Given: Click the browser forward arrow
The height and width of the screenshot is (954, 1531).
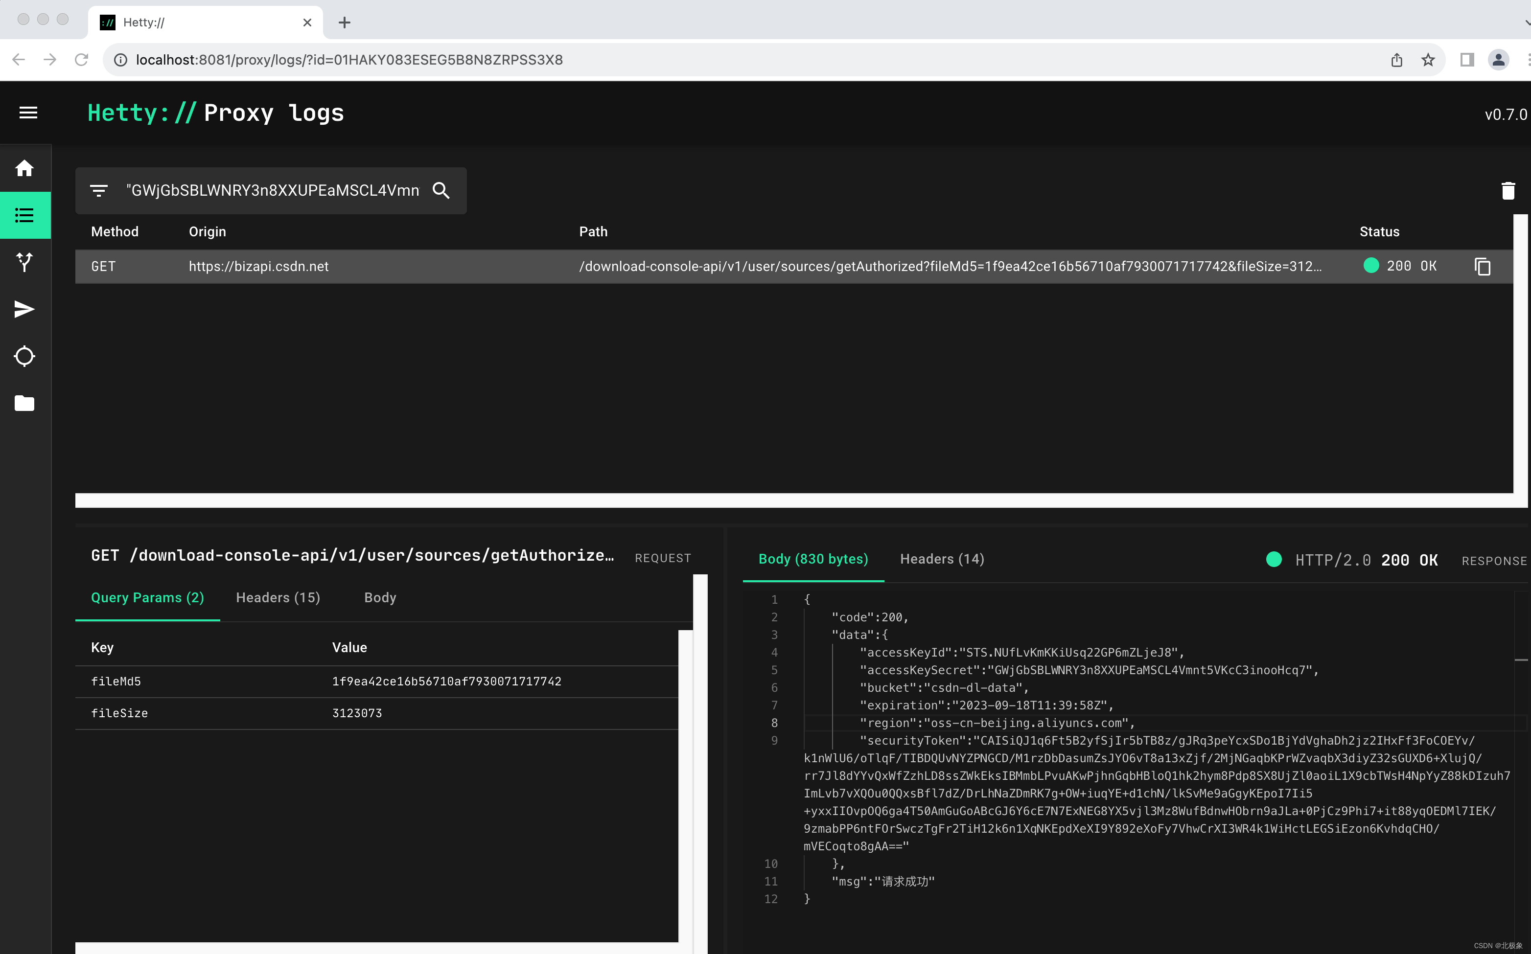Looking at the screenshot, I should point(50,60).
